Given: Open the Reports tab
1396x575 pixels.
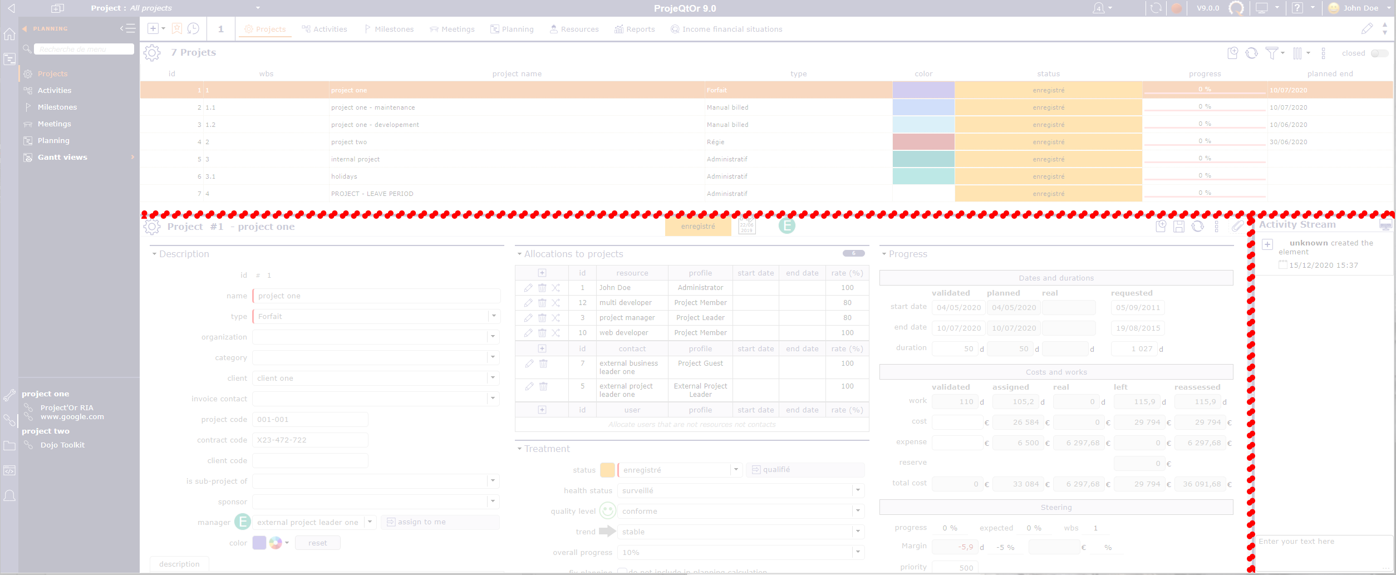Looking at the screenshot, I should pyautogui.click(x=635, y=29).
